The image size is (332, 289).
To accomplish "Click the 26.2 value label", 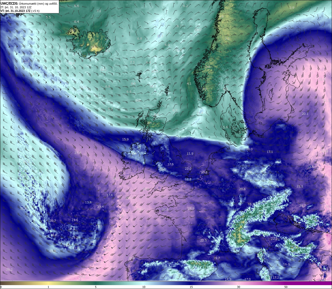I will click(x=9, y=270).
